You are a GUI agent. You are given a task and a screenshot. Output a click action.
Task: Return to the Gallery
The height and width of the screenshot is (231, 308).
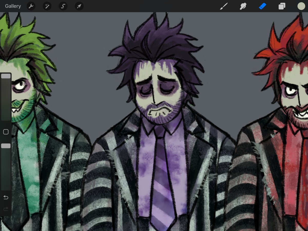[13, 6]
